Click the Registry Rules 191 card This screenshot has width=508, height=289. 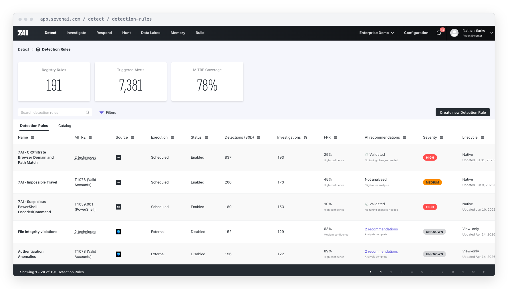coord(54,82)
